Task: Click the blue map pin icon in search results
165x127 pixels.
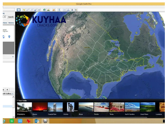Action: (x=9, y=37)
